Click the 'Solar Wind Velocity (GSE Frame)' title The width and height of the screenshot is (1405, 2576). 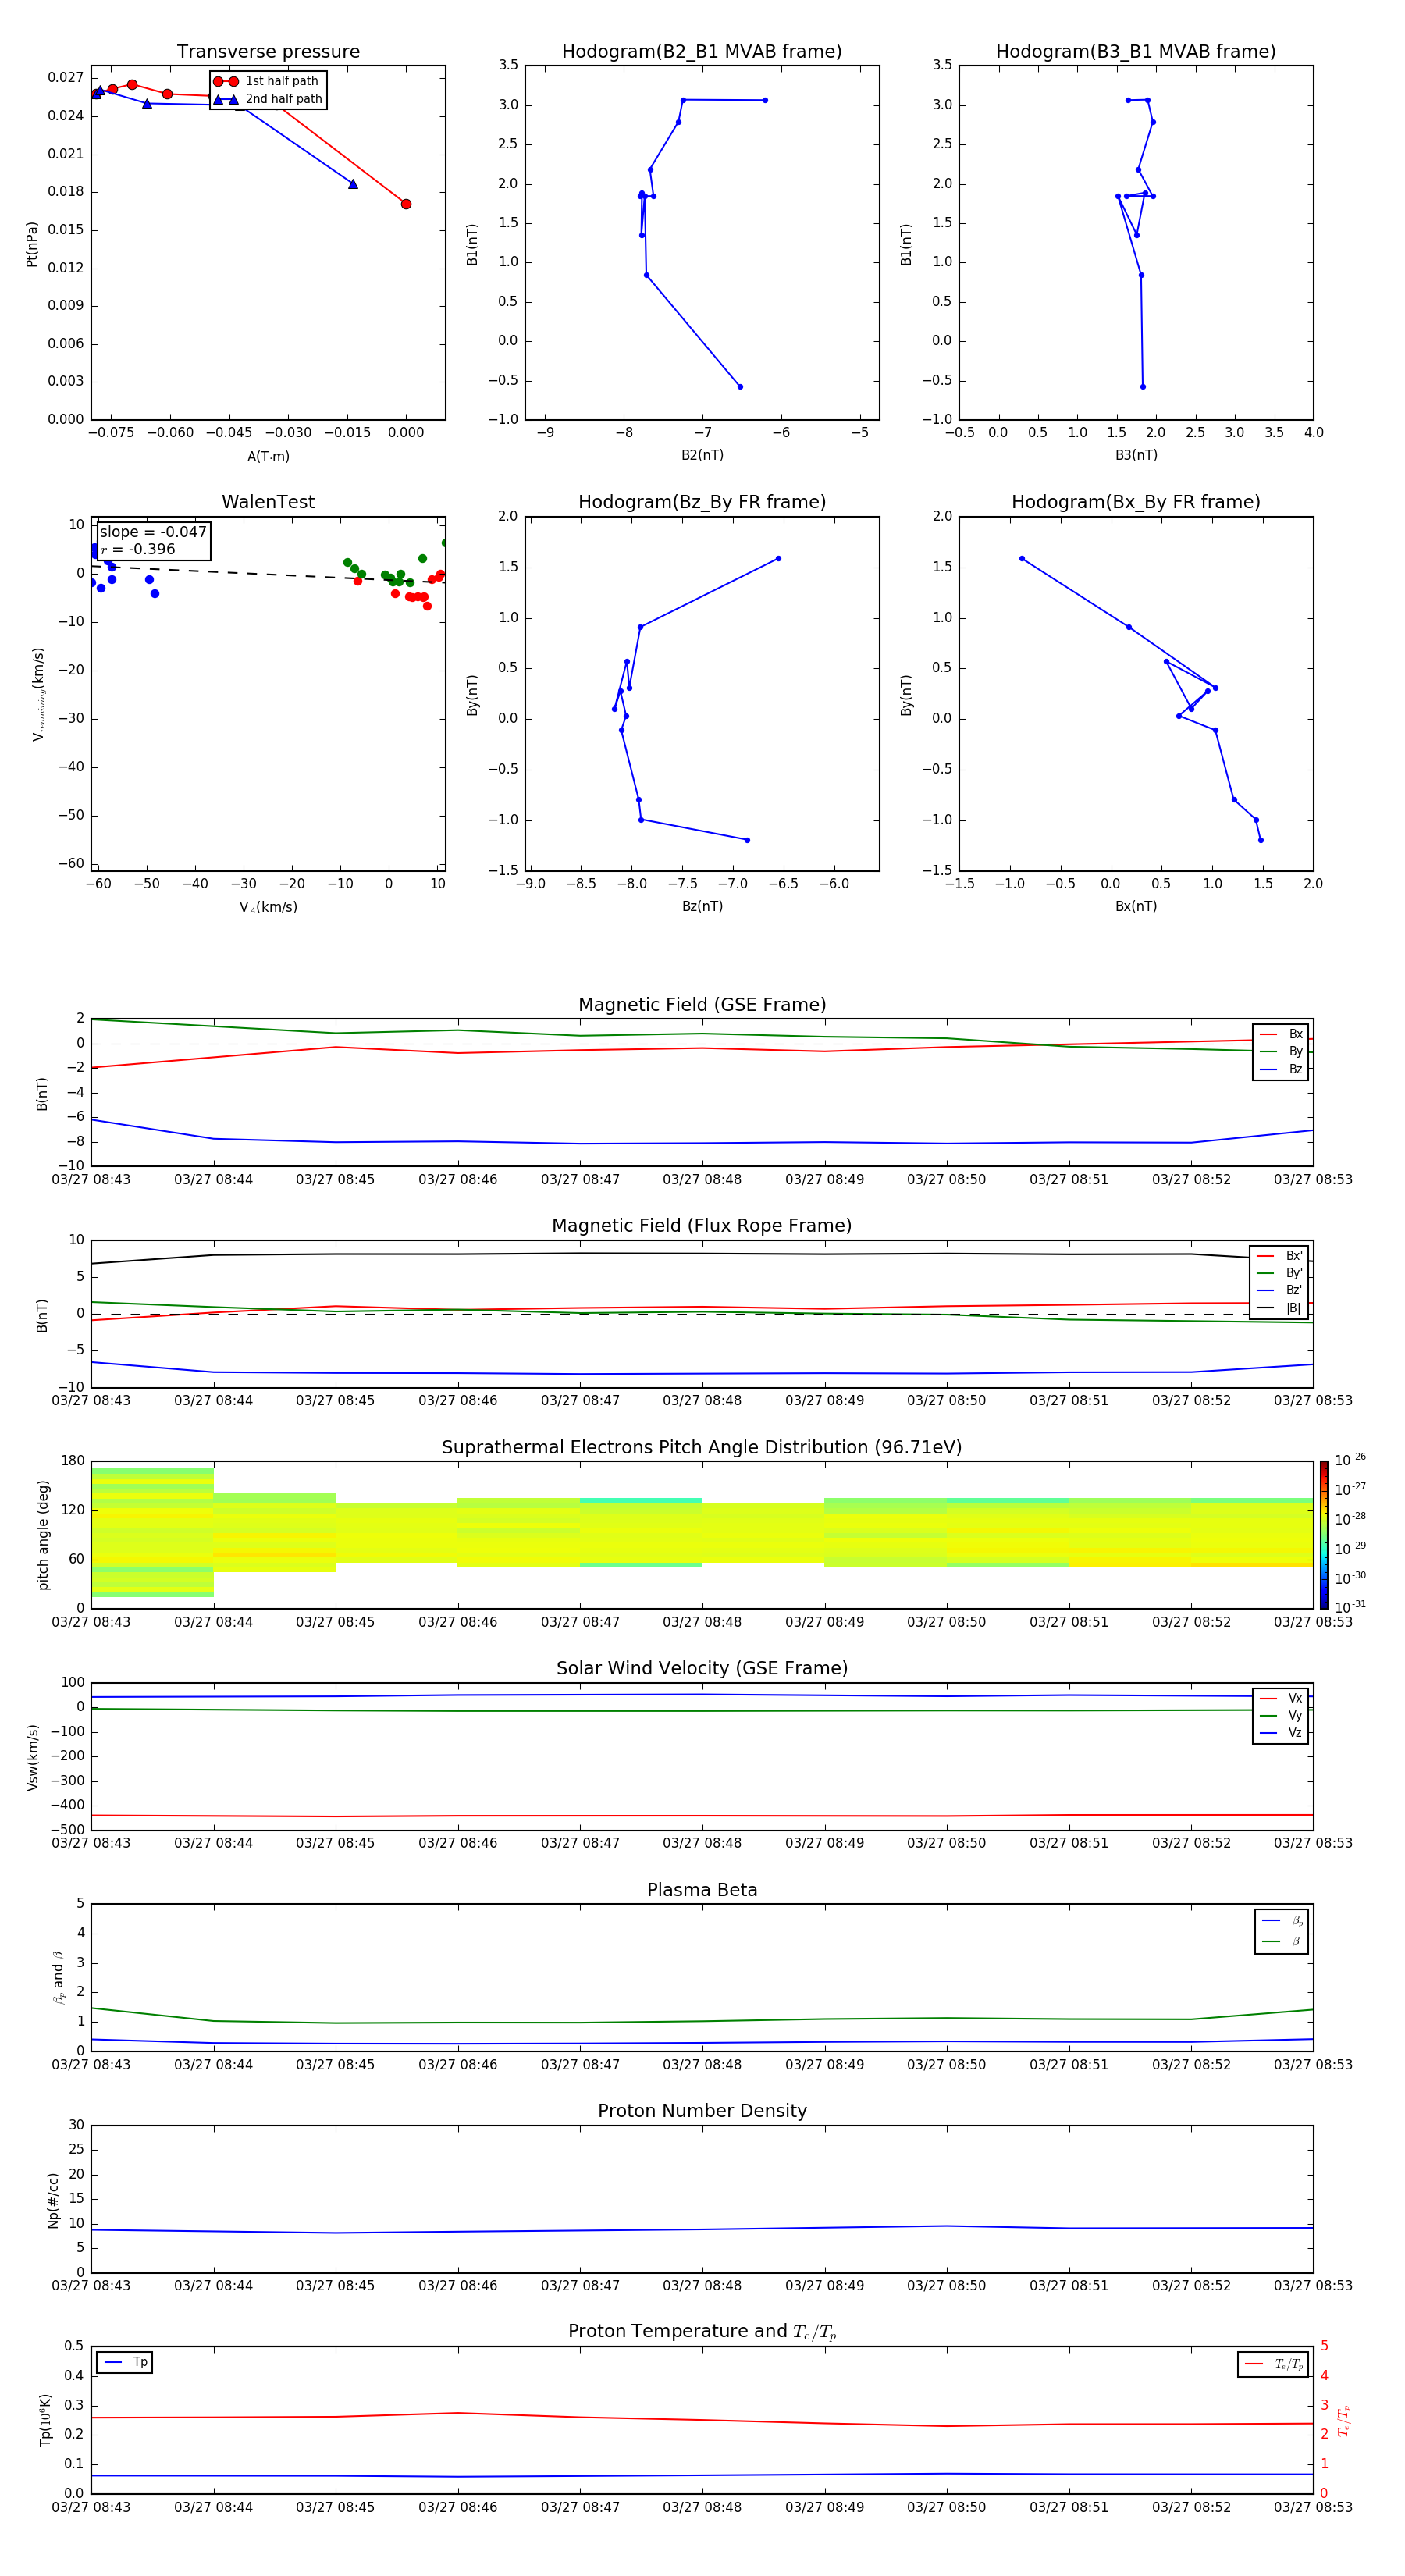[702, 1669]
